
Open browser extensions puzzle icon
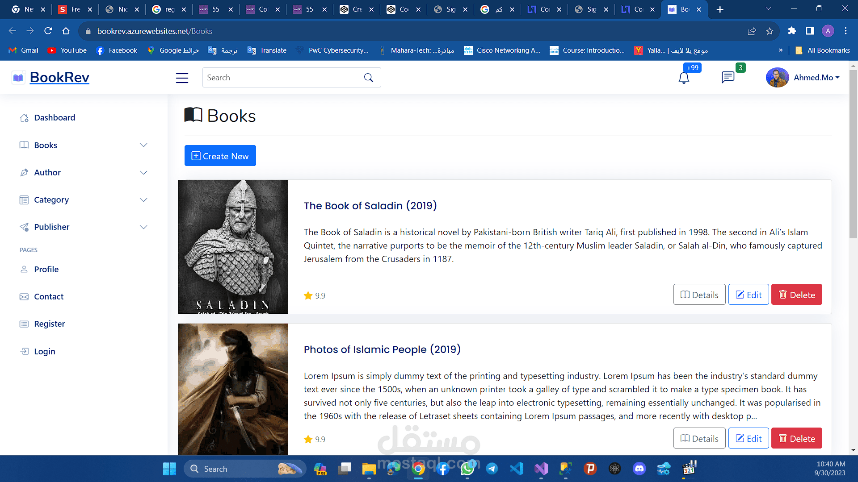point(792,31)
